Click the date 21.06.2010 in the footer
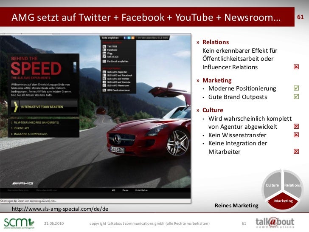This screenshot has height=232, width=309. pos(54,224)
